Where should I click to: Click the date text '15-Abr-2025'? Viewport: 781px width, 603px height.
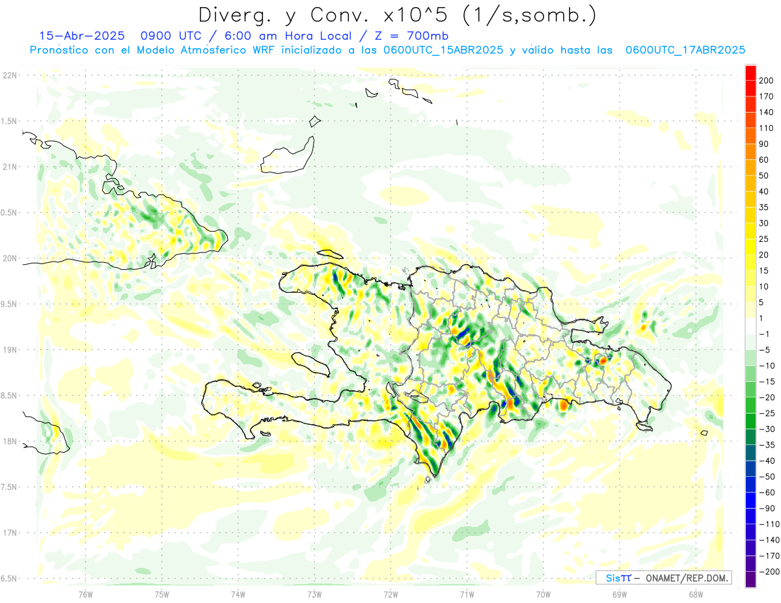coord(82,36)
